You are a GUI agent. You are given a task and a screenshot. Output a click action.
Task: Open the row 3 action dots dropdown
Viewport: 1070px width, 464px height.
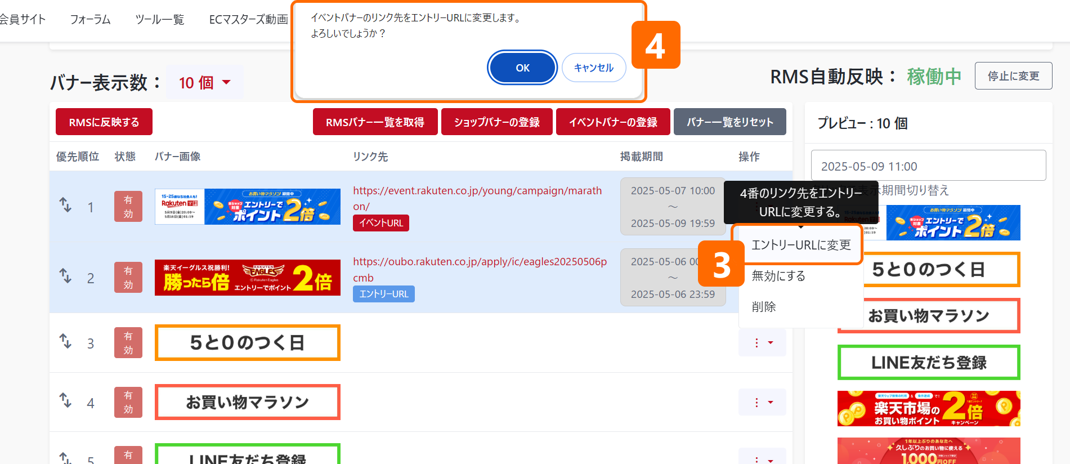pos(762,343)
